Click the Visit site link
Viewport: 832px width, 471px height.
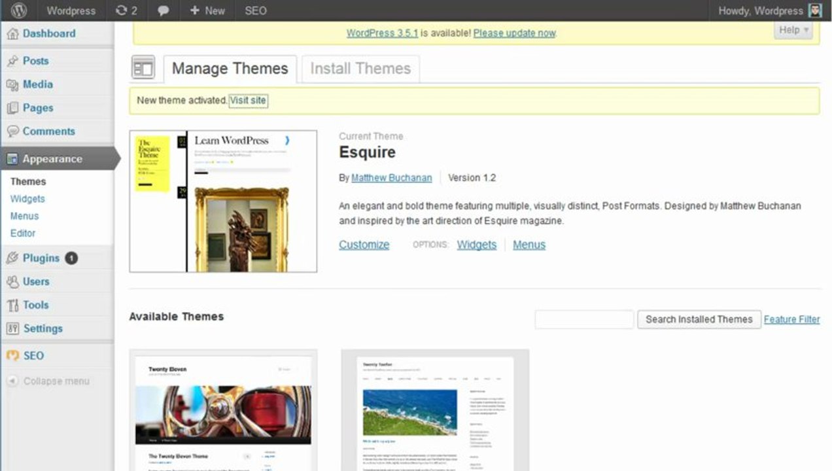[248, 101]
